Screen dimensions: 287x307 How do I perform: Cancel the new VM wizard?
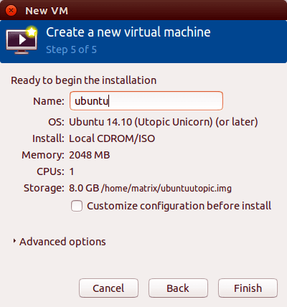(x=108, y=288)
